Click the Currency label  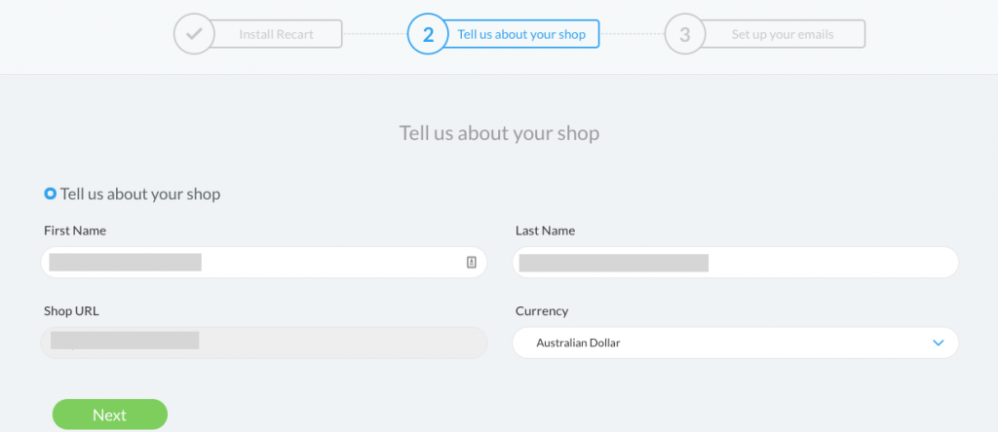(542, 311)
